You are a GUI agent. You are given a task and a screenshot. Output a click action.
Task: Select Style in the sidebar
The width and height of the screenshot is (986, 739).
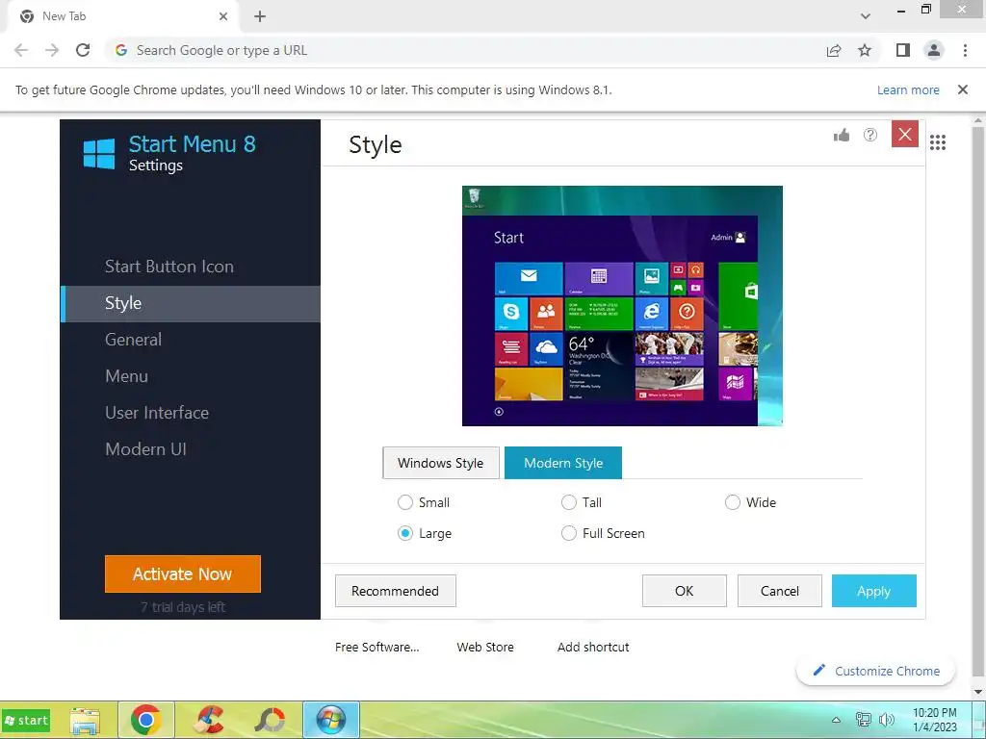point(191,303)
